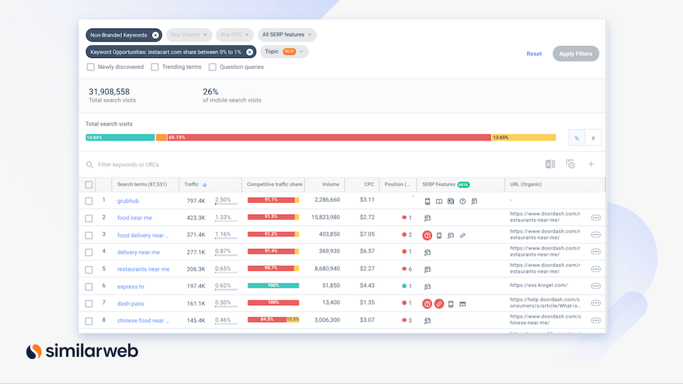
Task: Click the red featured snippet icon in the 'dash pass' row
Action: point(428,304)
